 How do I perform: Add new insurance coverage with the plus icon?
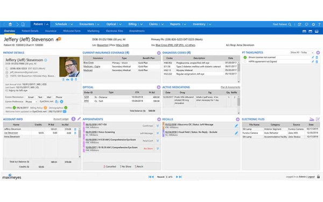point(159,53)
